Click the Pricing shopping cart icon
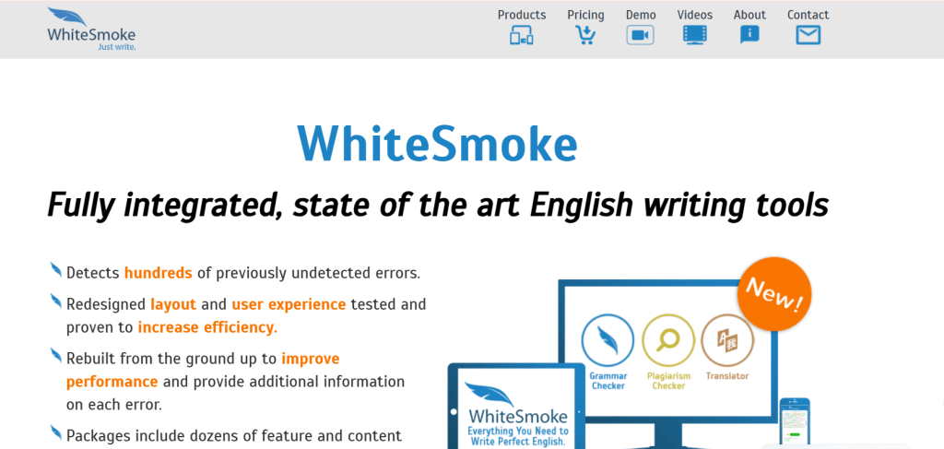944x449 pixels. tap(585, 36)
